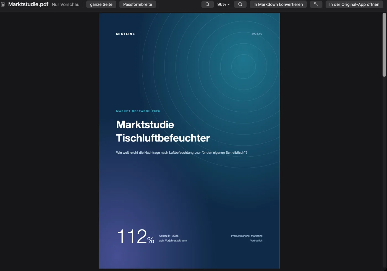387x271 pixels.
Task: Click the 'ganze Seite' button
Action: pyautogui.click(x=101, y=4)
